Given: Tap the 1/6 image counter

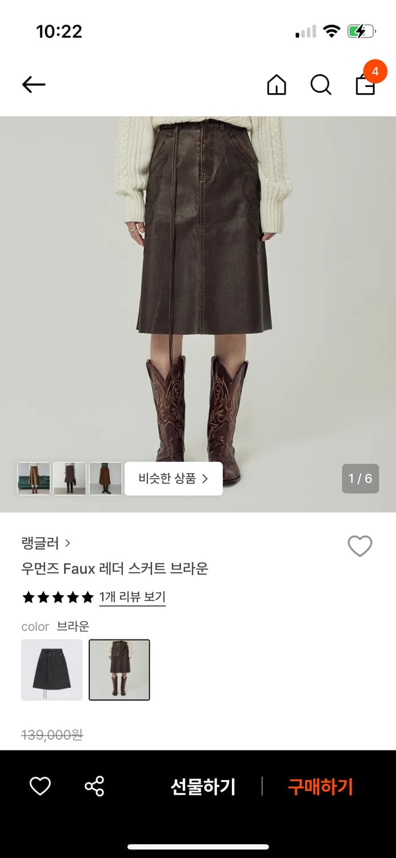Looking at the screenshot, I should tap(360, 479).
